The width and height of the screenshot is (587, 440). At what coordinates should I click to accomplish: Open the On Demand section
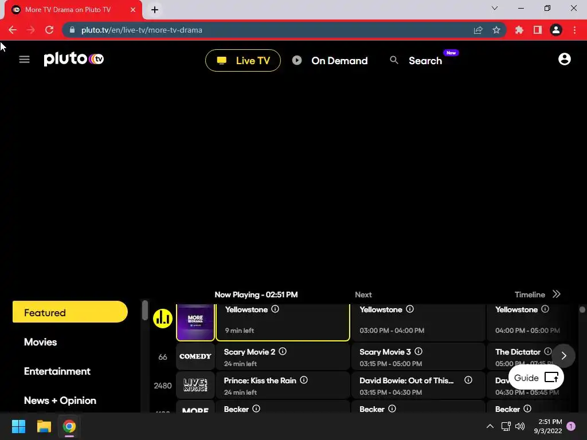pos(330,61)
